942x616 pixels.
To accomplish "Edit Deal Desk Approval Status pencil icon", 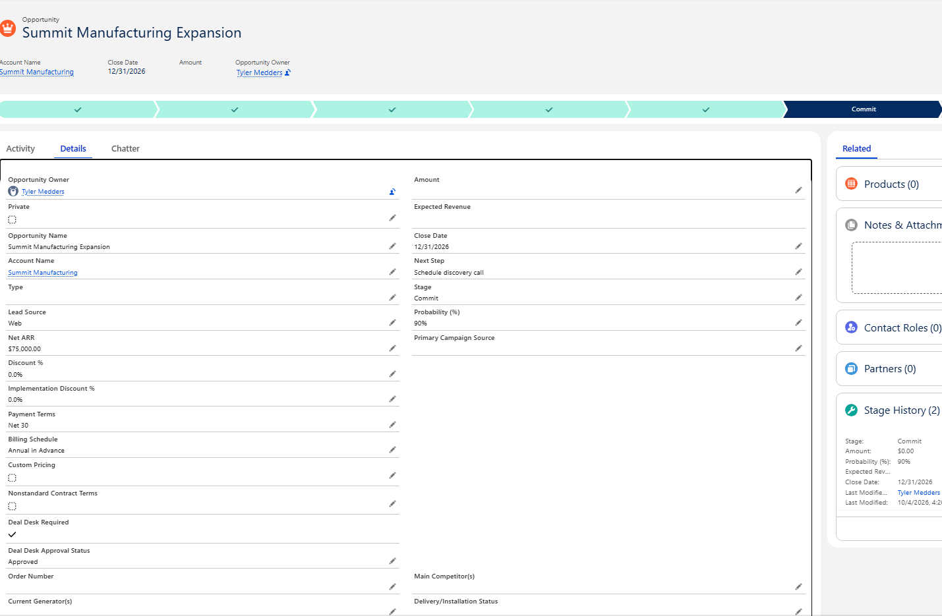I will (392, 561).
